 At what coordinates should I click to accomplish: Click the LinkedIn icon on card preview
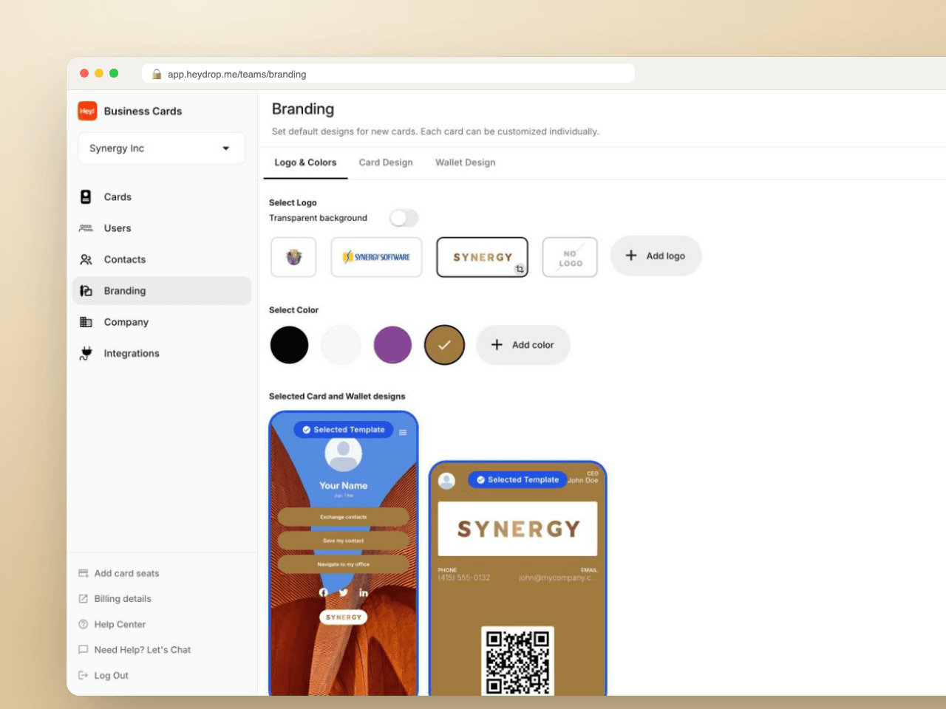pos(364,593)
